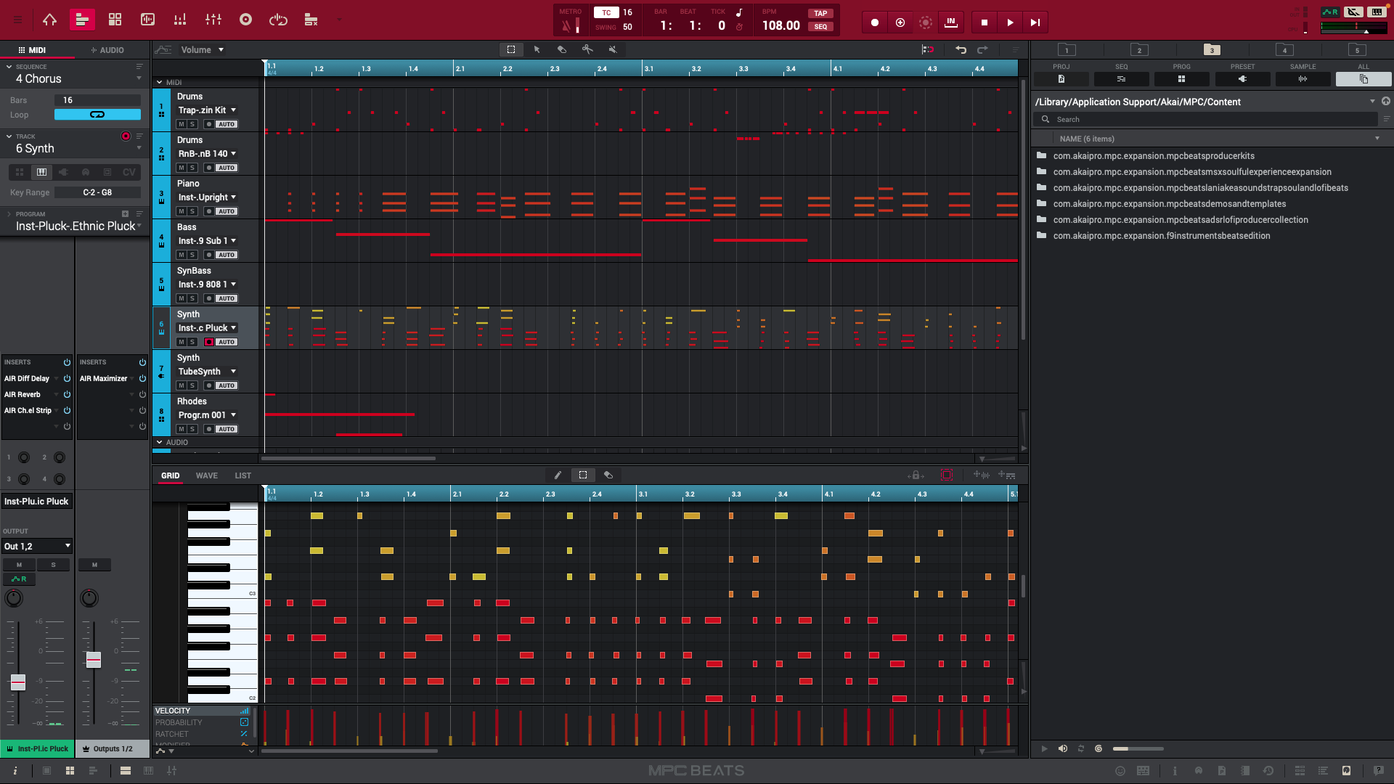Click the CV track type button
This screenshot has height=784, width=1394.
point(129,172)
